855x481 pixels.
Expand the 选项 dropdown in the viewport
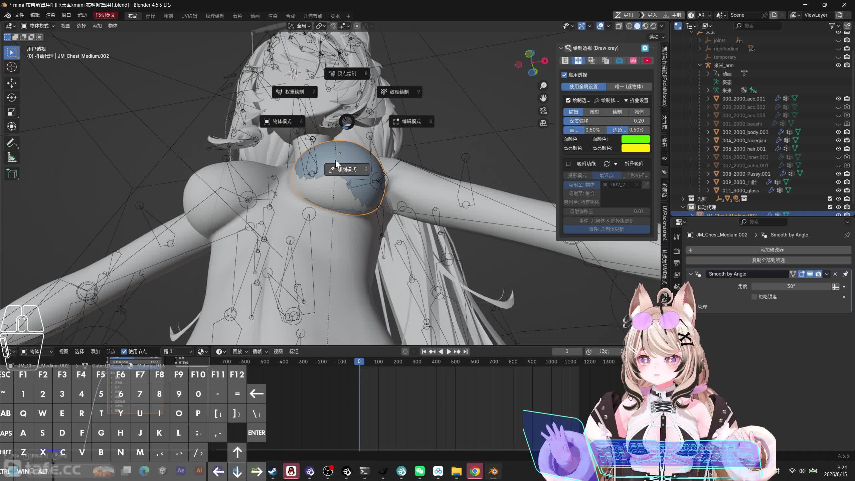click(657, 37)
